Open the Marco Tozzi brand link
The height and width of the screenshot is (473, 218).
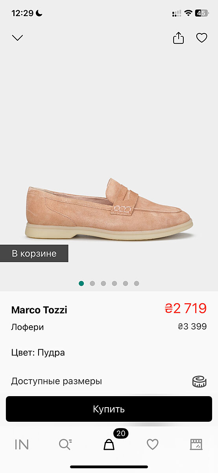(x=39, y=310)
